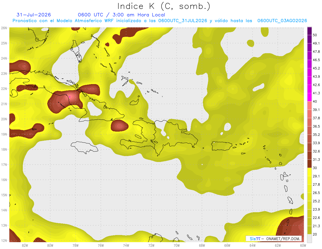Image resolution: width=322 pixels, height=249 pixels.
Task: Click the Jamaica island outline on the map
Action: point(84,147)
